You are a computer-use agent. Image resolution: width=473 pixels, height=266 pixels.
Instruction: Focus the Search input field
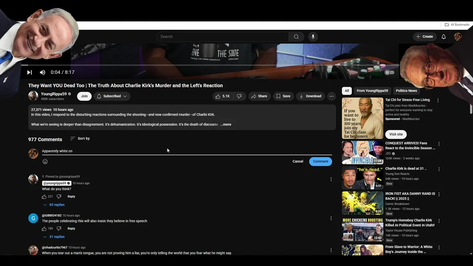click(x=222, y=37)
